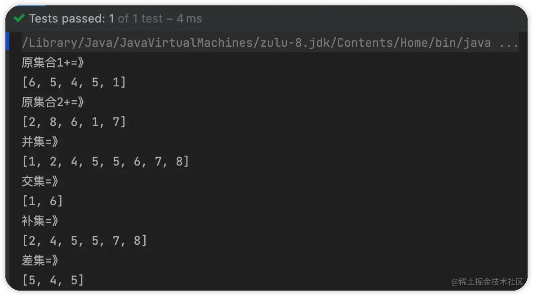The height and width of the screenshot is (296, 533).
Task: Click the [2, 4, 5, 5, 7, 8] result
Action: (x=84, y=241)
